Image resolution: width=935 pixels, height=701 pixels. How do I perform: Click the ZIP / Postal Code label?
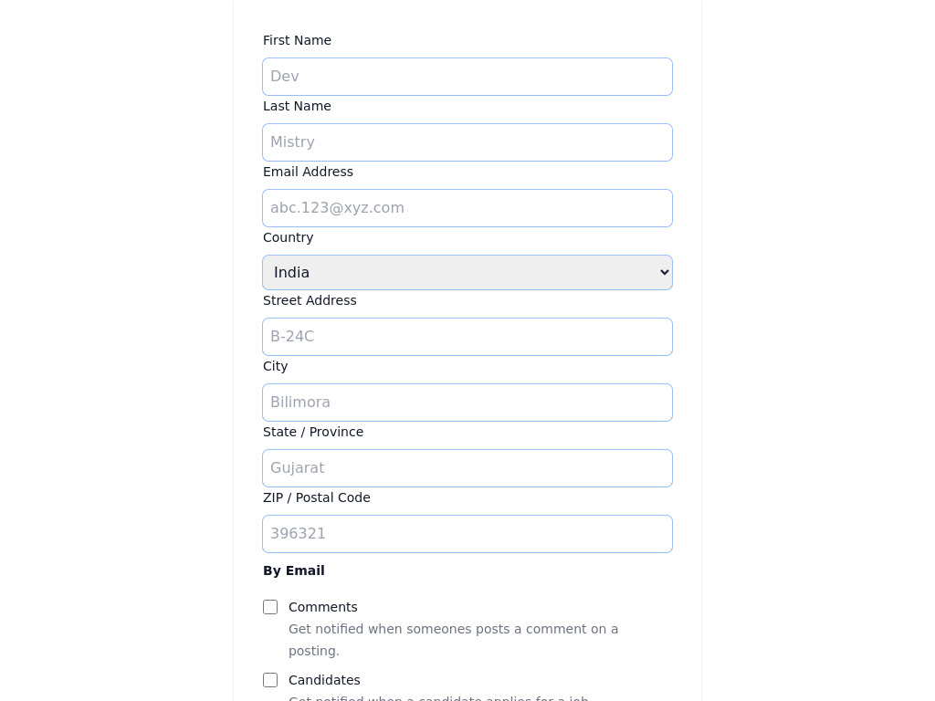(x=316, y=497)
